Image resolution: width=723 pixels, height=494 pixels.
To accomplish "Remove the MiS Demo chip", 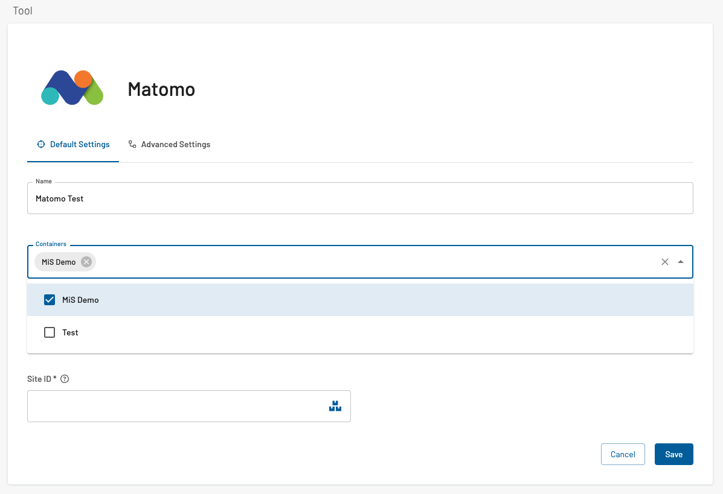I will coord(86,262).
